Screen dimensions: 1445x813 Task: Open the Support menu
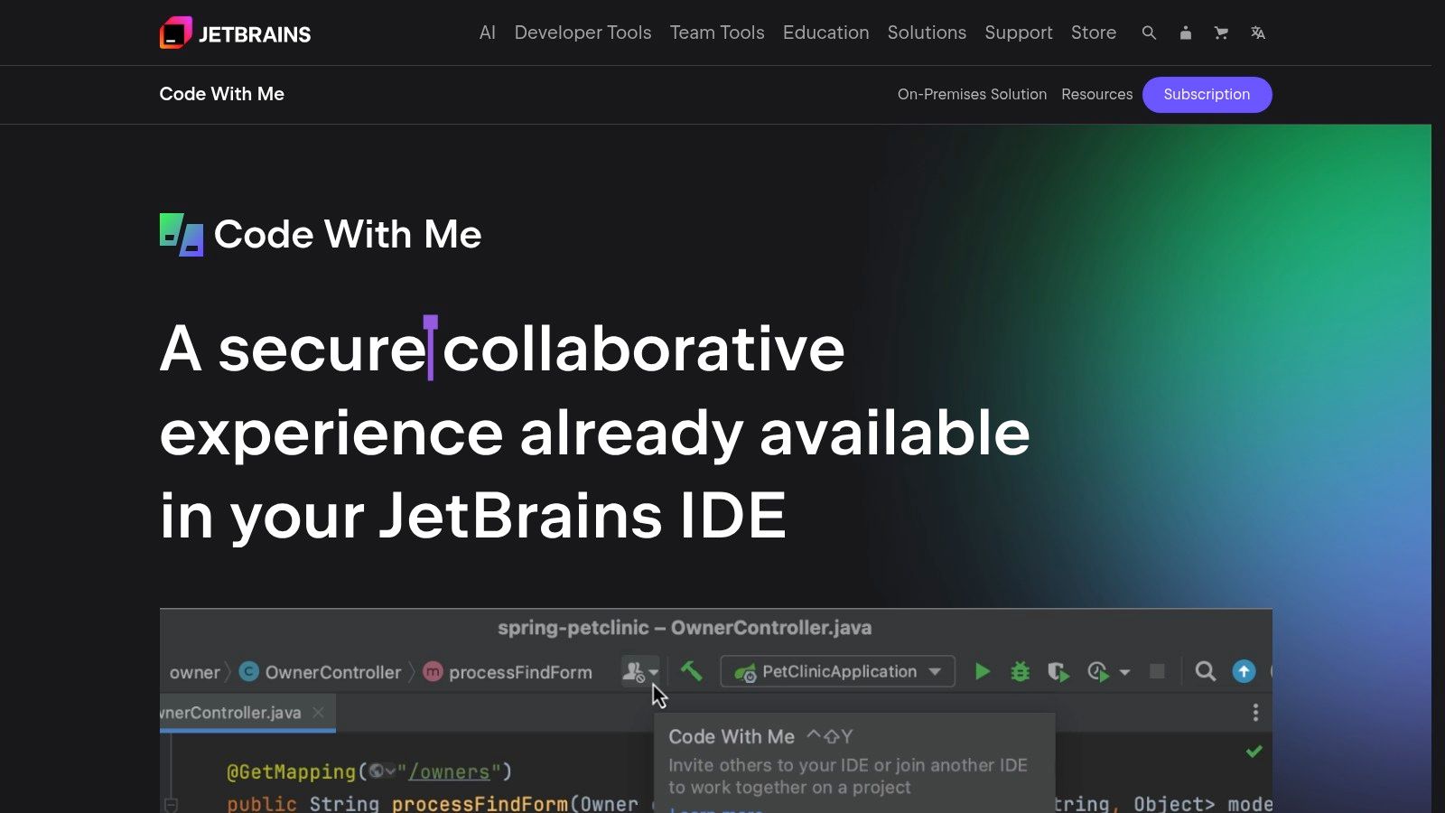pyautogui.click(x=1019, y=33)
